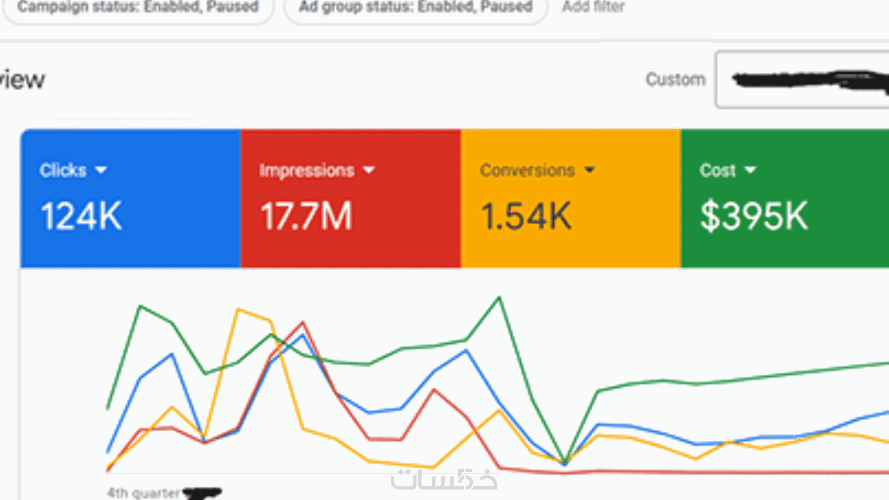Open the Custom date range box

802,79
